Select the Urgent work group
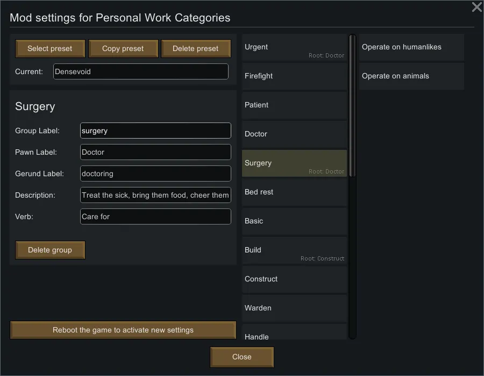Screen dimensions: 484x376 coord(294,47)
